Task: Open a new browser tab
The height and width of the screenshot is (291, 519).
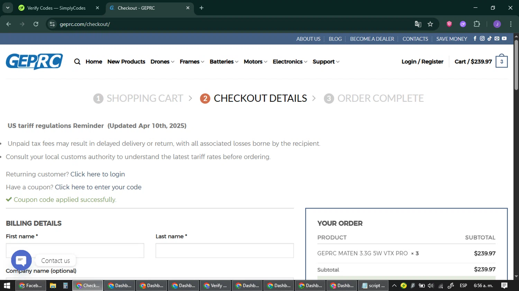Action: point(201,8)
